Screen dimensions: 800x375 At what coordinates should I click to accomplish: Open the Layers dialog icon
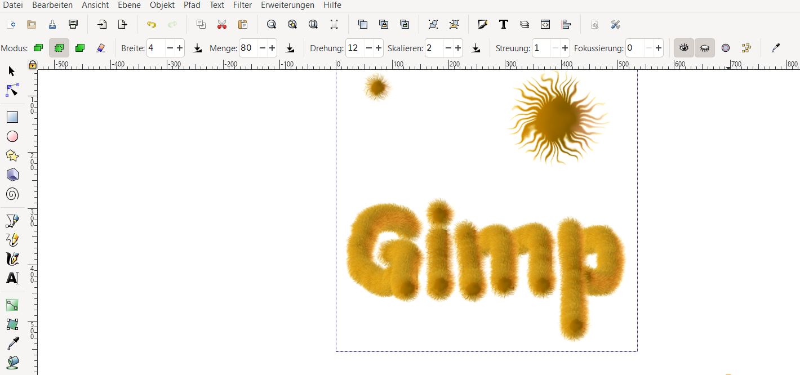point(525,24)
